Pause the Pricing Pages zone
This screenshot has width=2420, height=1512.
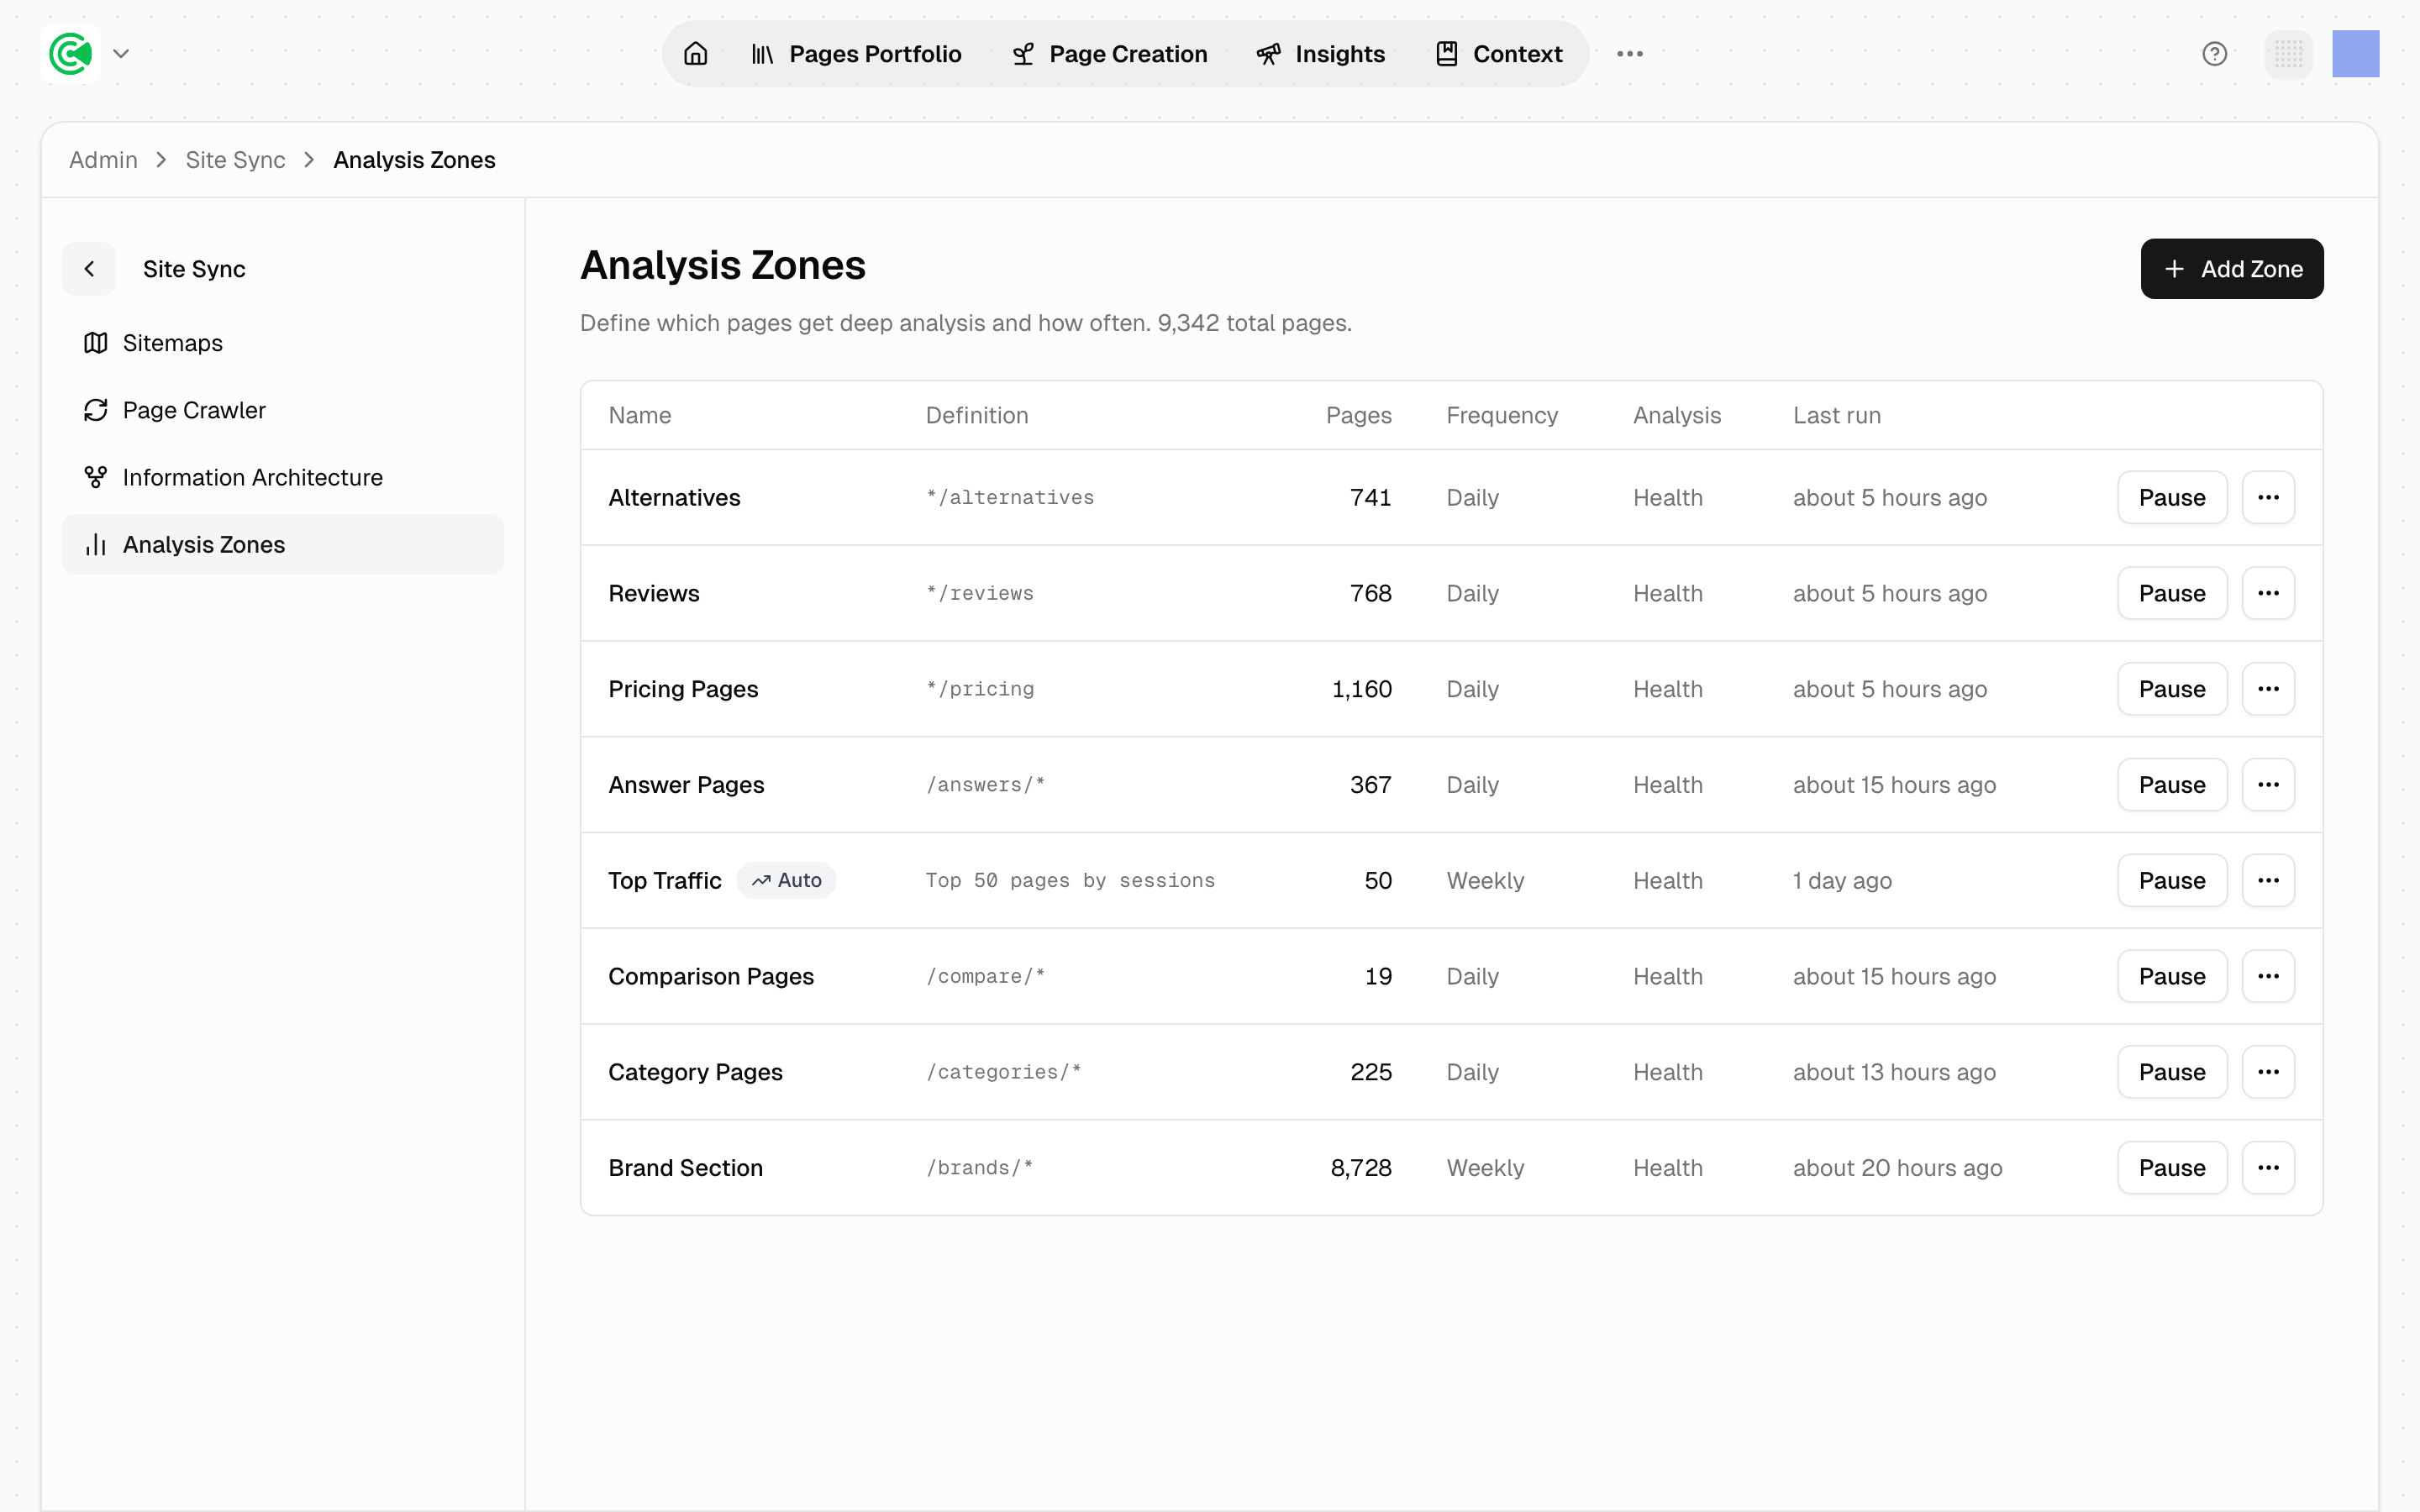(2172, 689)
